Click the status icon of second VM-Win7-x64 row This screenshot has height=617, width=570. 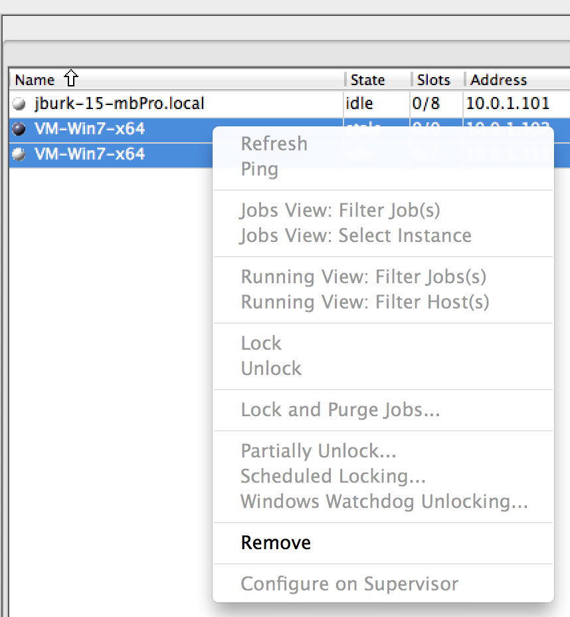click(19, 154)
